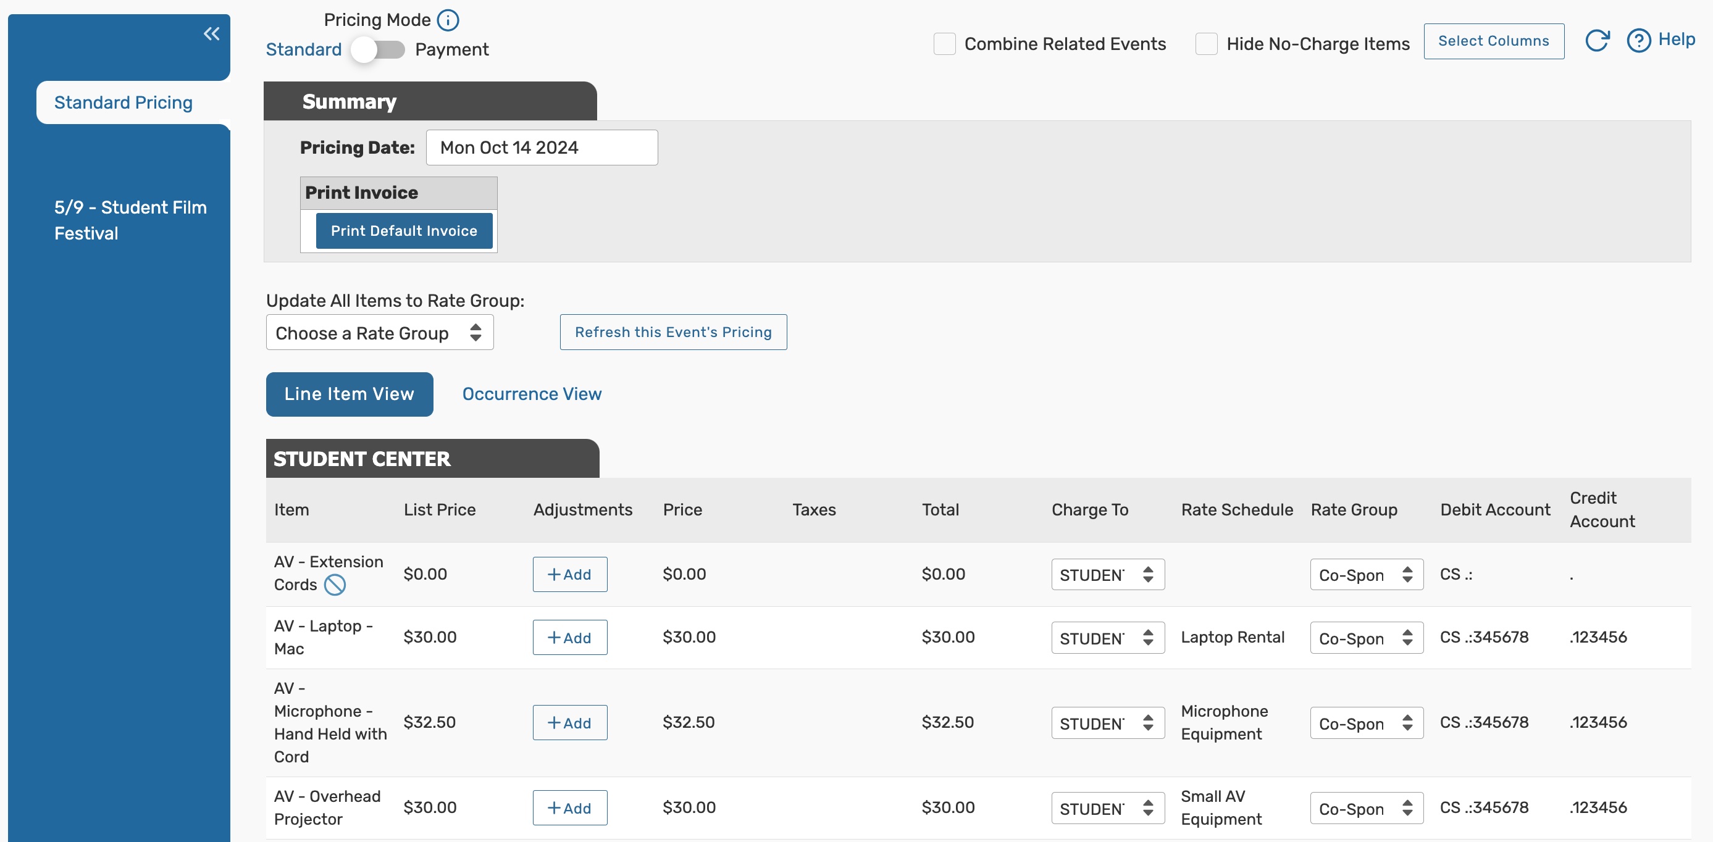Toggle Pricing Mode switch to Payment
This screenshot has height=842, width=1713.
(378, 50)
